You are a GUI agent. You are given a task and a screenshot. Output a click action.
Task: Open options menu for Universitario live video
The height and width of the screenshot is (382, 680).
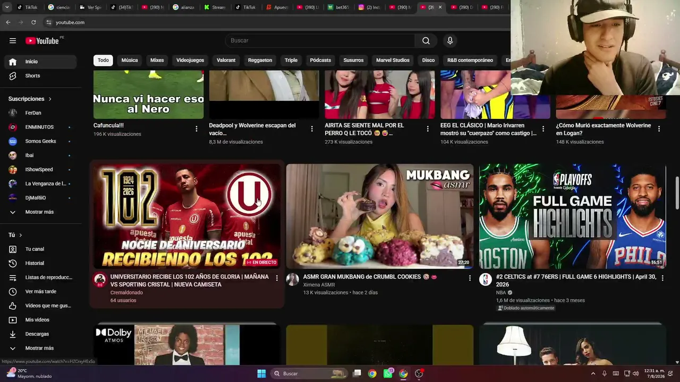pyautogui.click(x=277, y=278)
